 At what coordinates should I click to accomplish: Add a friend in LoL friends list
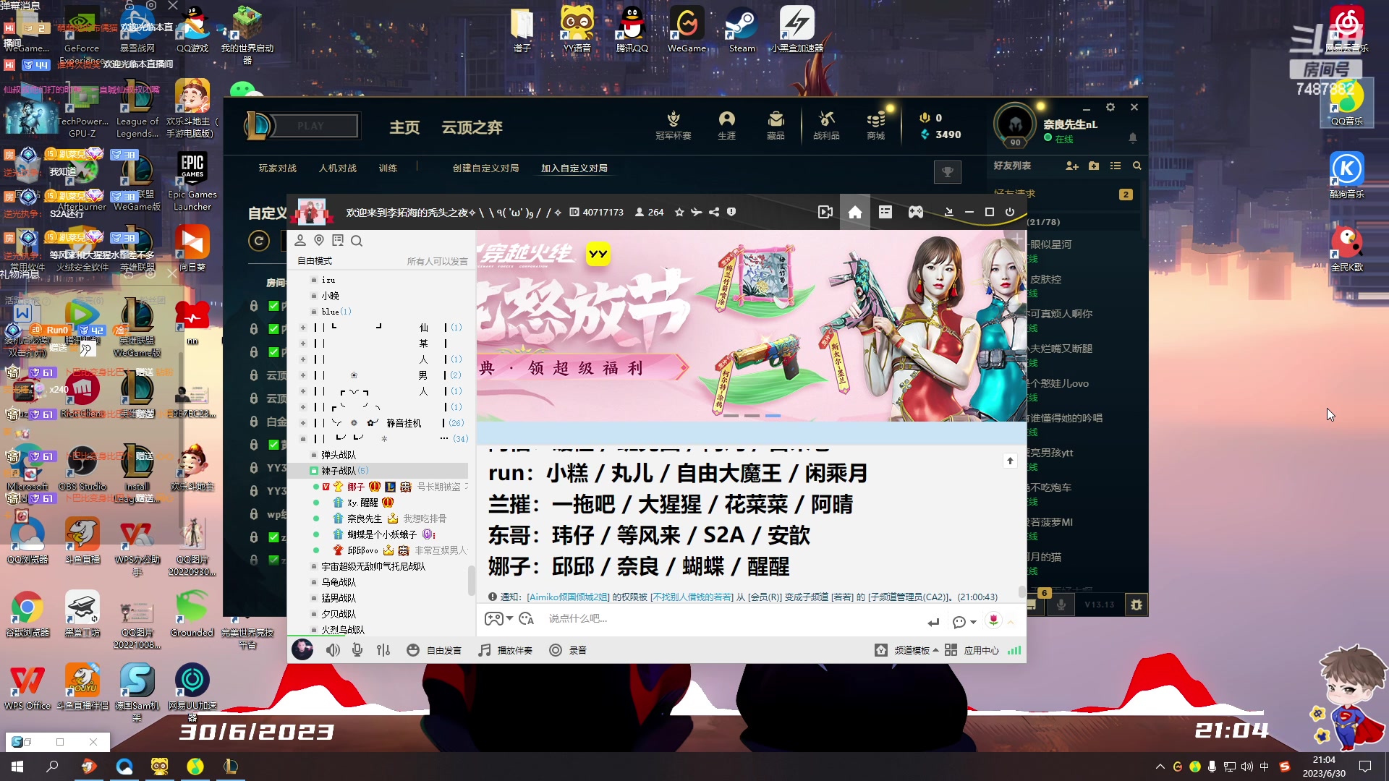tap(1072, 166)
